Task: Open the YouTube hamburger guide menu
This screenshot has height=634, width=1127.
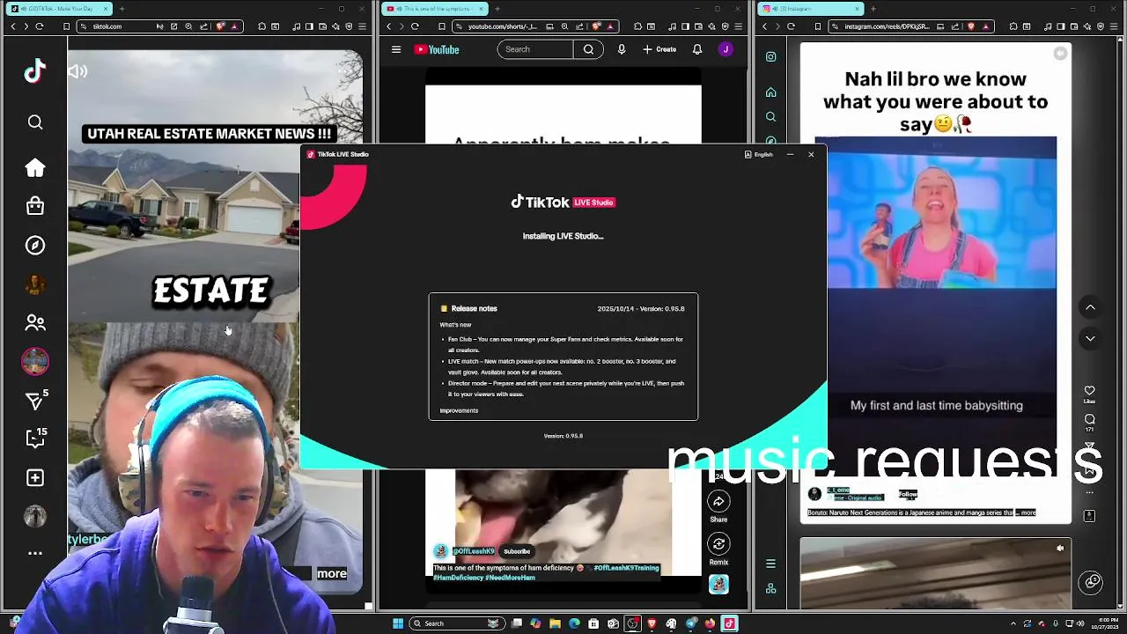Action: coord(396,49)
